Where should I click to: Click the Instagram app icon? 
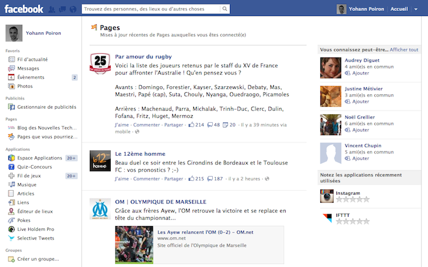327,196
